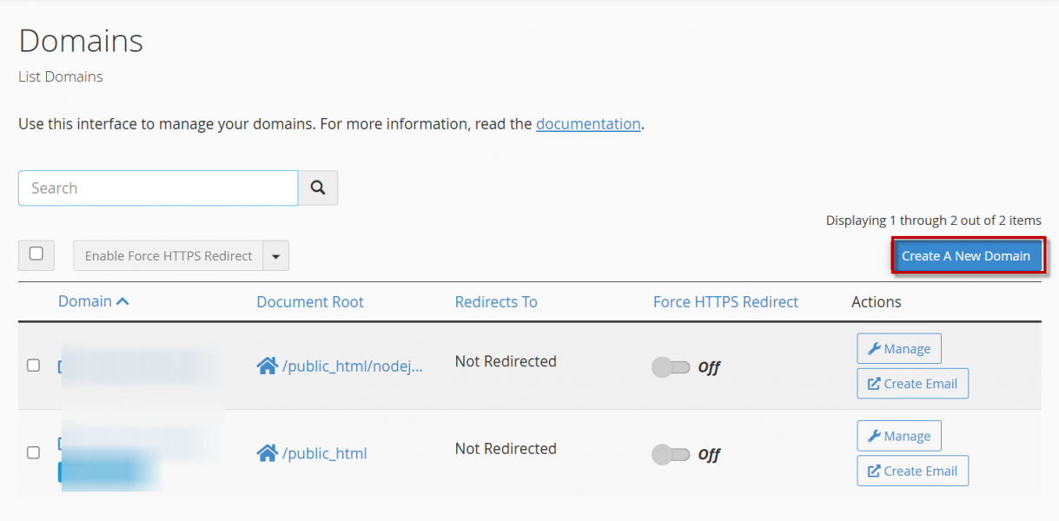This screenshot has width=1059, height=521.
Task: Select the first domain row checkbox
Action: click(x=33, y=366)
